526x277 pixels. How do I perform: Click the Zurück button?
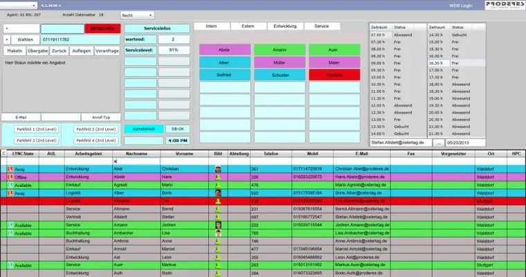pyautogui.click(x=59, y=51)
